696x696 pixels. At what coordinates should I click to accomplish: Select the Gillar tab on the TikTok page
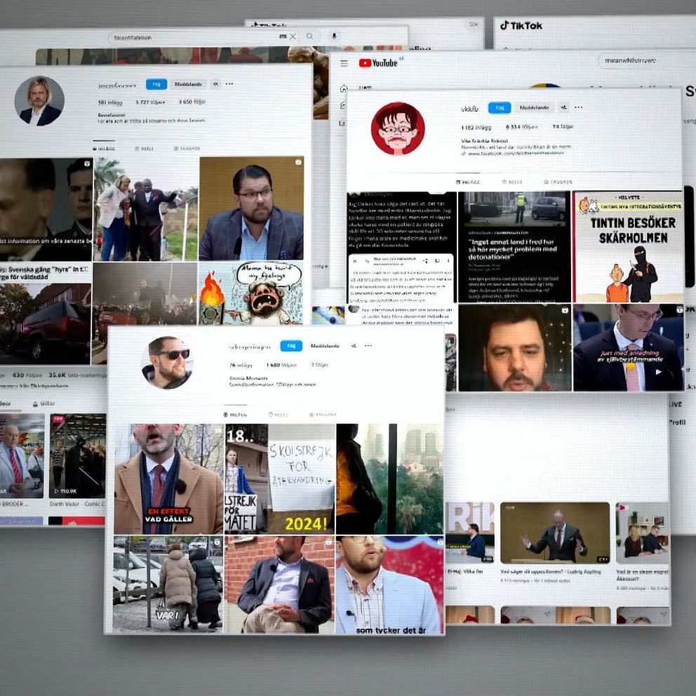pyautogui.click(x=44, y=404)
